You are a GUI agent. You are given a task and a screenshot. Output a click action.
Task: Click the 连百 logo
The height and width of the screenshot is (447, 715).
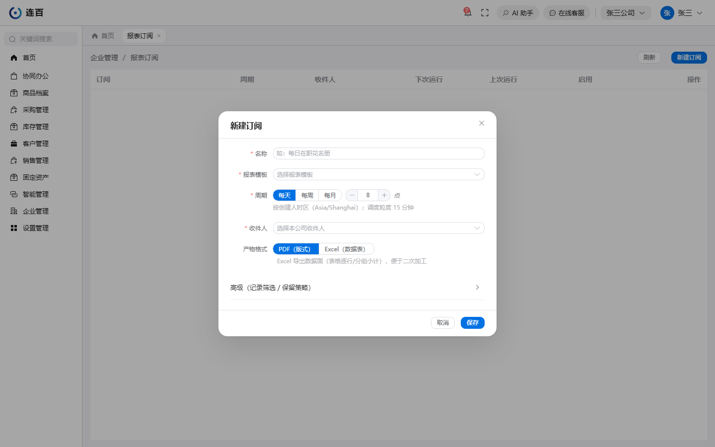pos(26,13)
